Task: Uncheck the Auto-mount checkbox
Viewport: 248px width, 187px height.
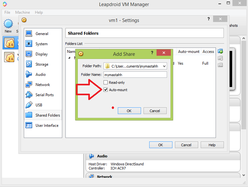Action: 106,90
